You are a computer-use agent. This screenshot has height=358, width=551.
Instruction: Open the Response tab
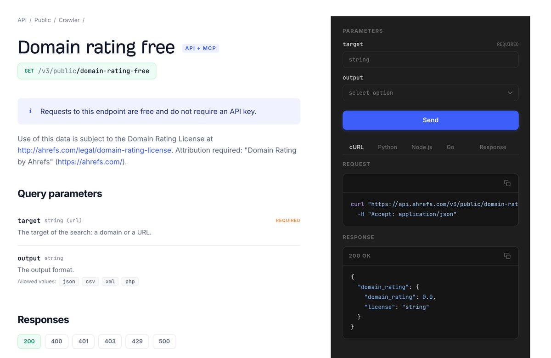(x=493, y=147)
